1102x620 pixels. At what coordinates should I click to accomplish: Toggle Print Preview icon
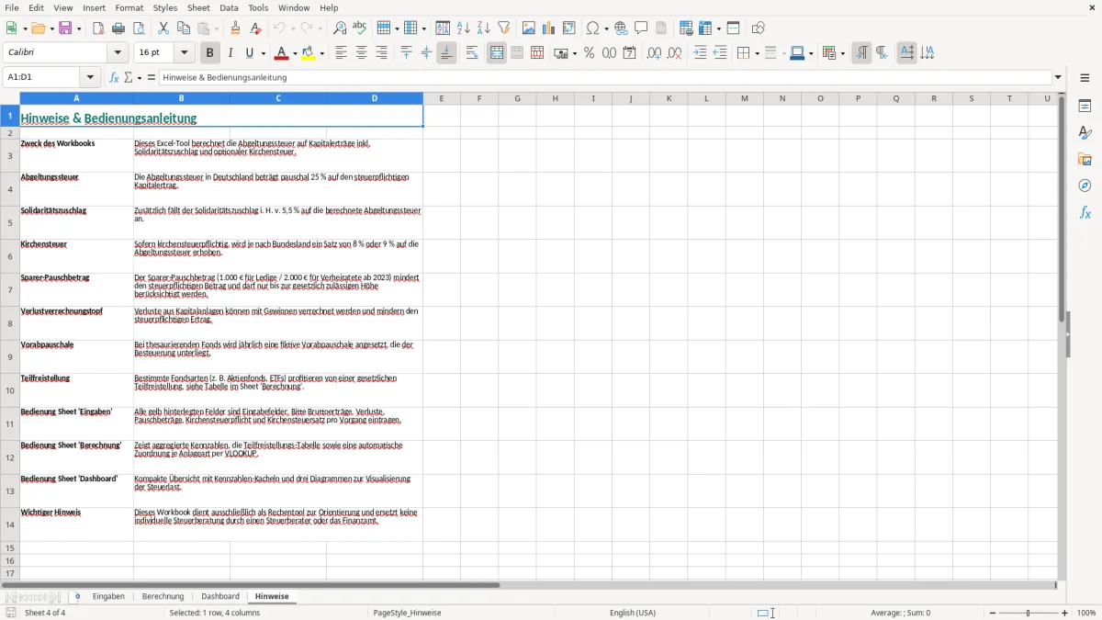tap(139, 28)
